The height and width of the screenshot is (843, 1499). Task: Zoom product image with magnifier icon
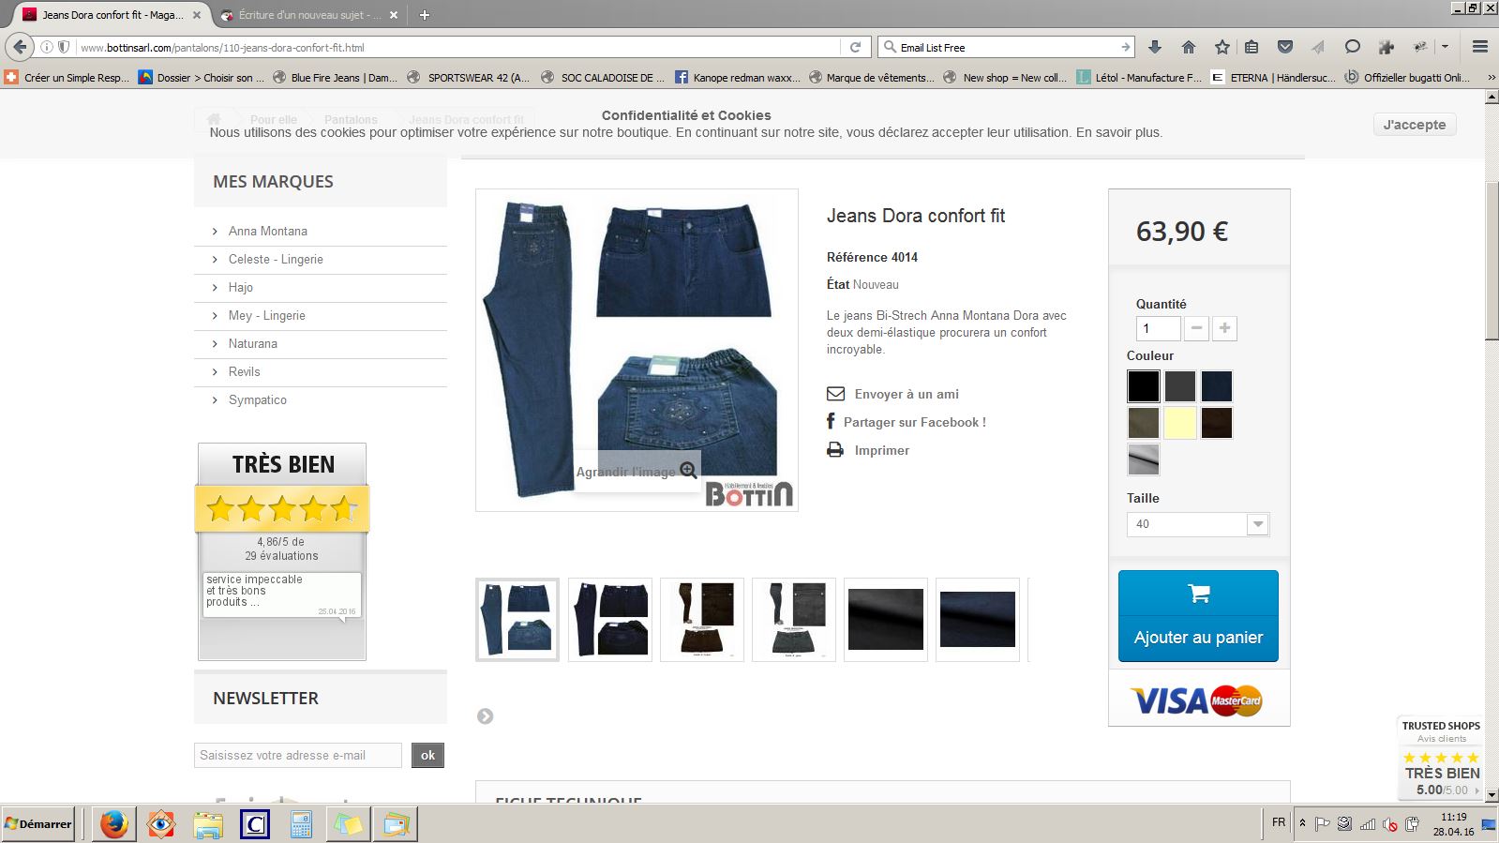[x=689, y=470]
